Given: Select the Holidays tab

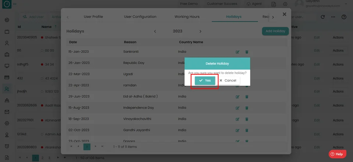Looking at the screenshot, I should tap(234, 16).
